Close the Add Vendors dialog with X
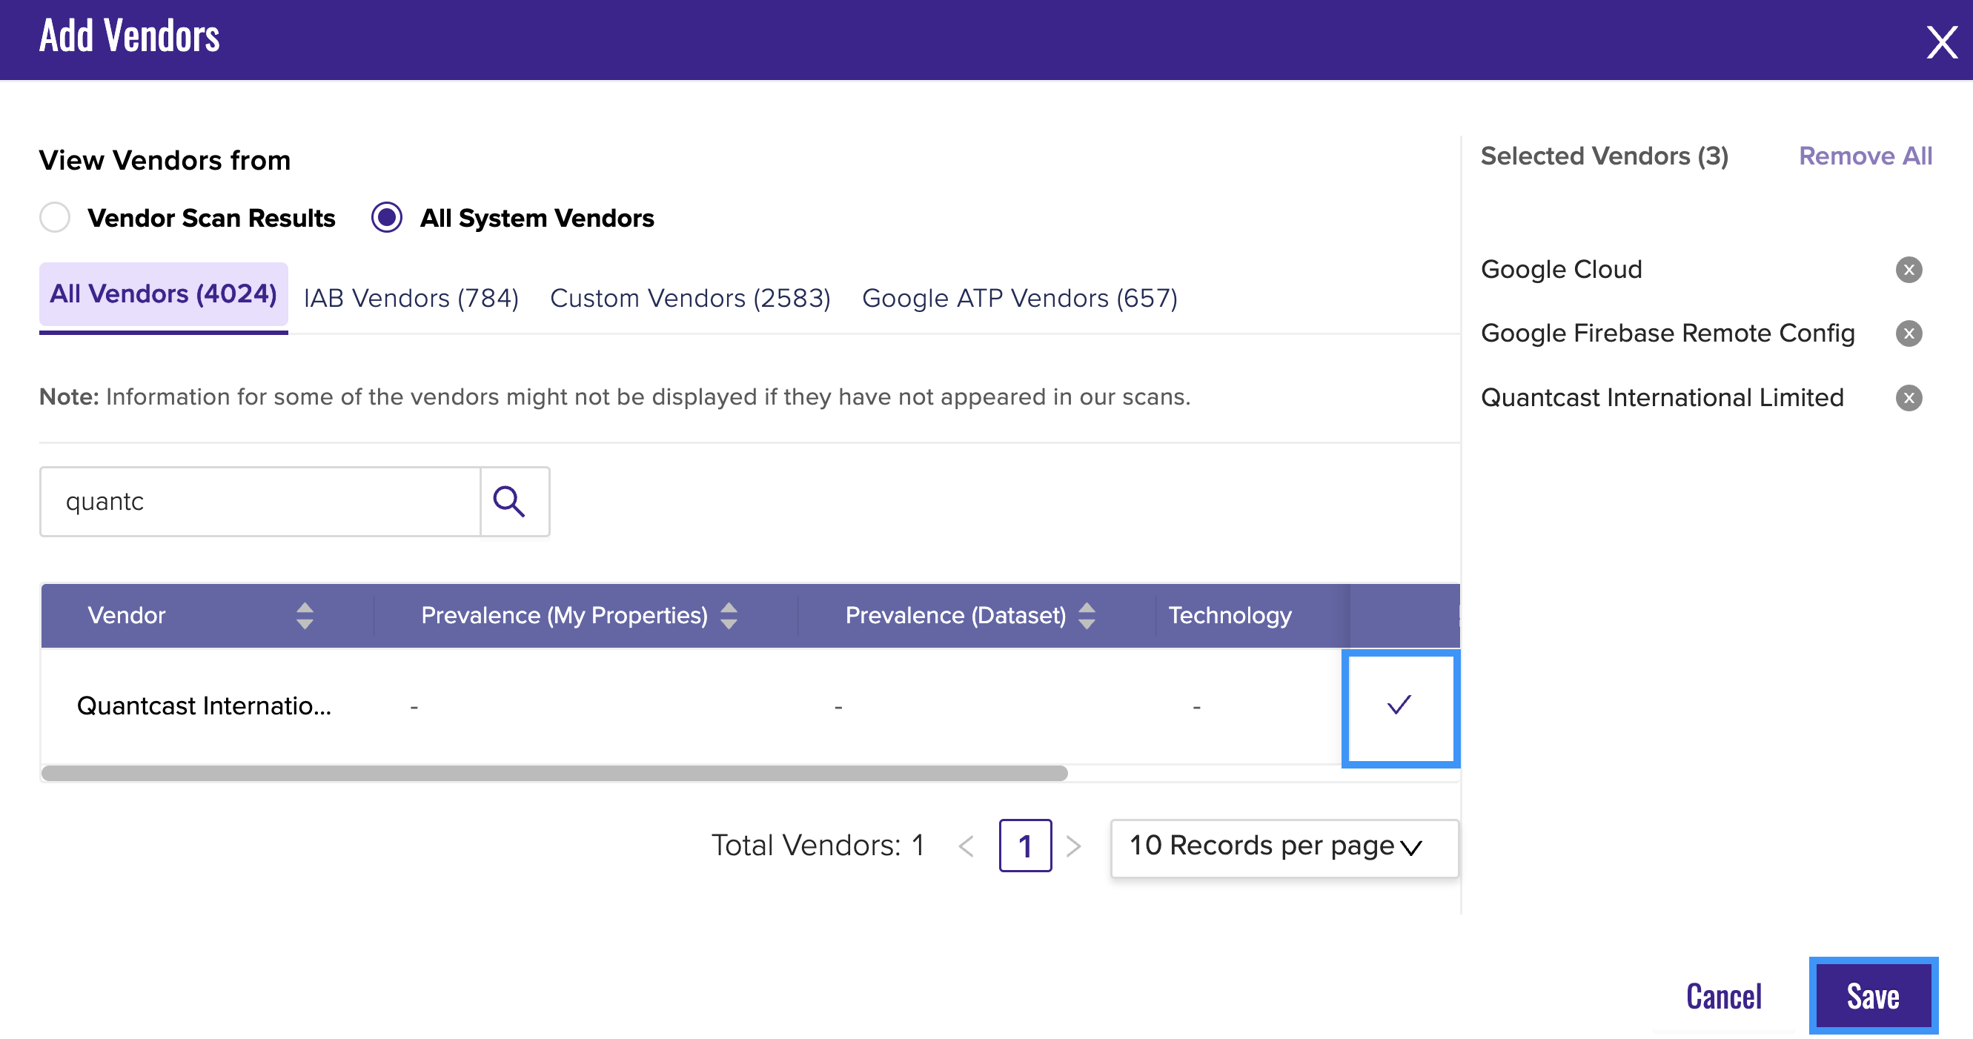 tap(1942, 42)
